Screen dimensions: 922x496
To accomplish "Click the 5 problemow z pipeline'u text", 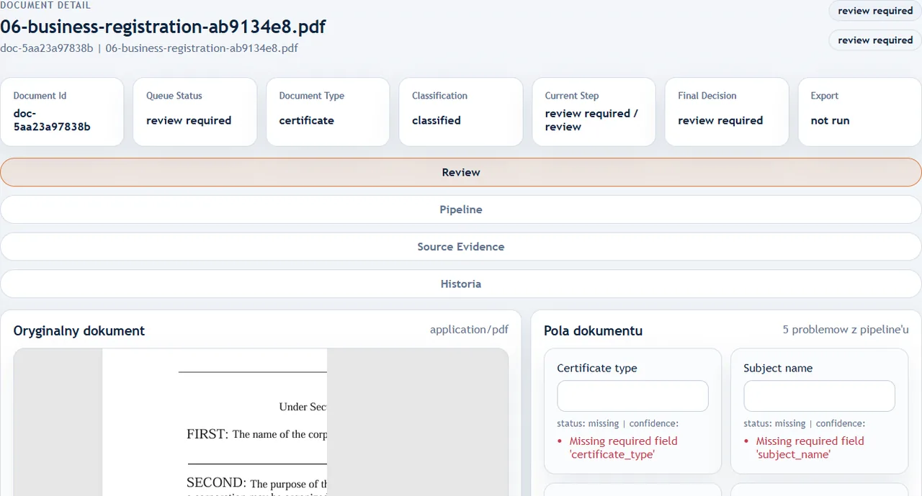I will (846, 330).
